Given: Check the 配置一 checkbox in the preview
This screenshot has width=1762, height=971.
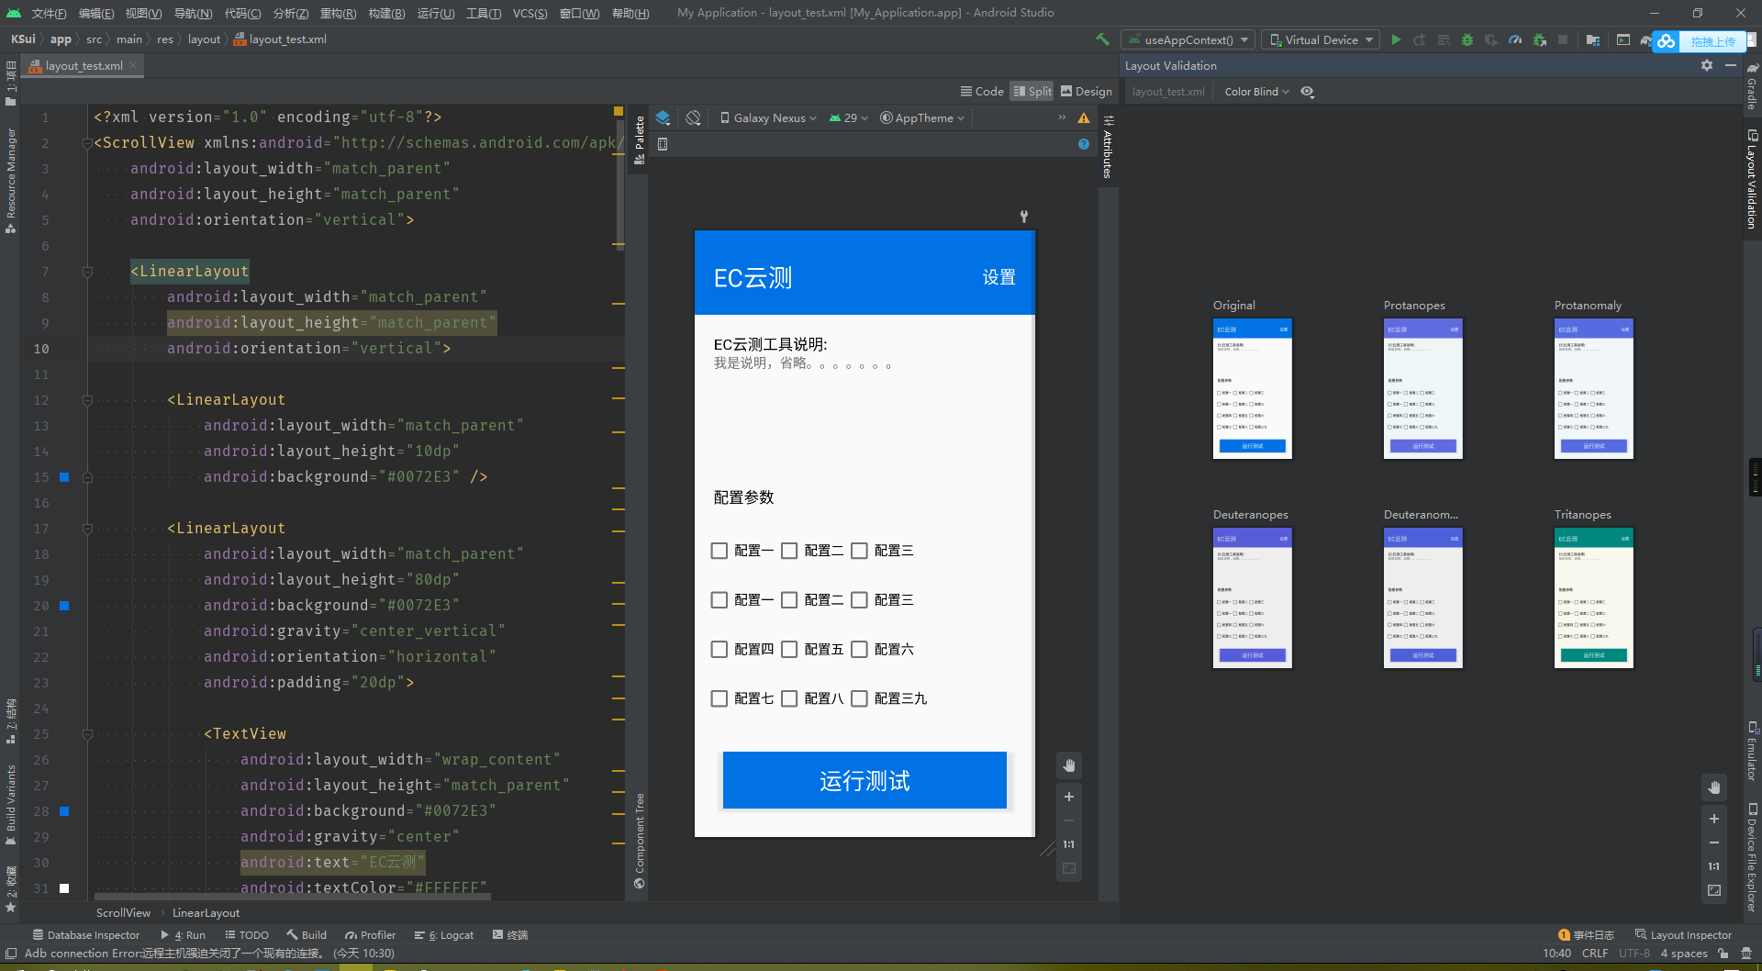Looking at the screenshot, I should [x=719, y=550].
